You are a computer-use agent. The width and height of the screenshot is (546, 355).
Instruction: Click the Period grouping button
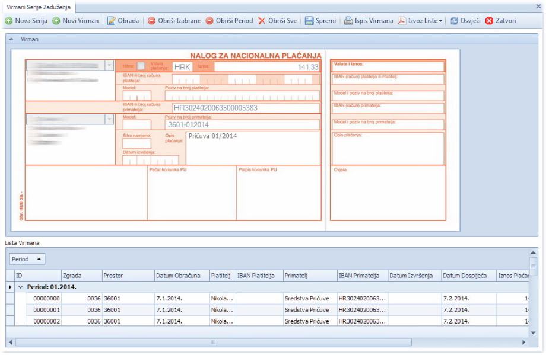[28, 260]
